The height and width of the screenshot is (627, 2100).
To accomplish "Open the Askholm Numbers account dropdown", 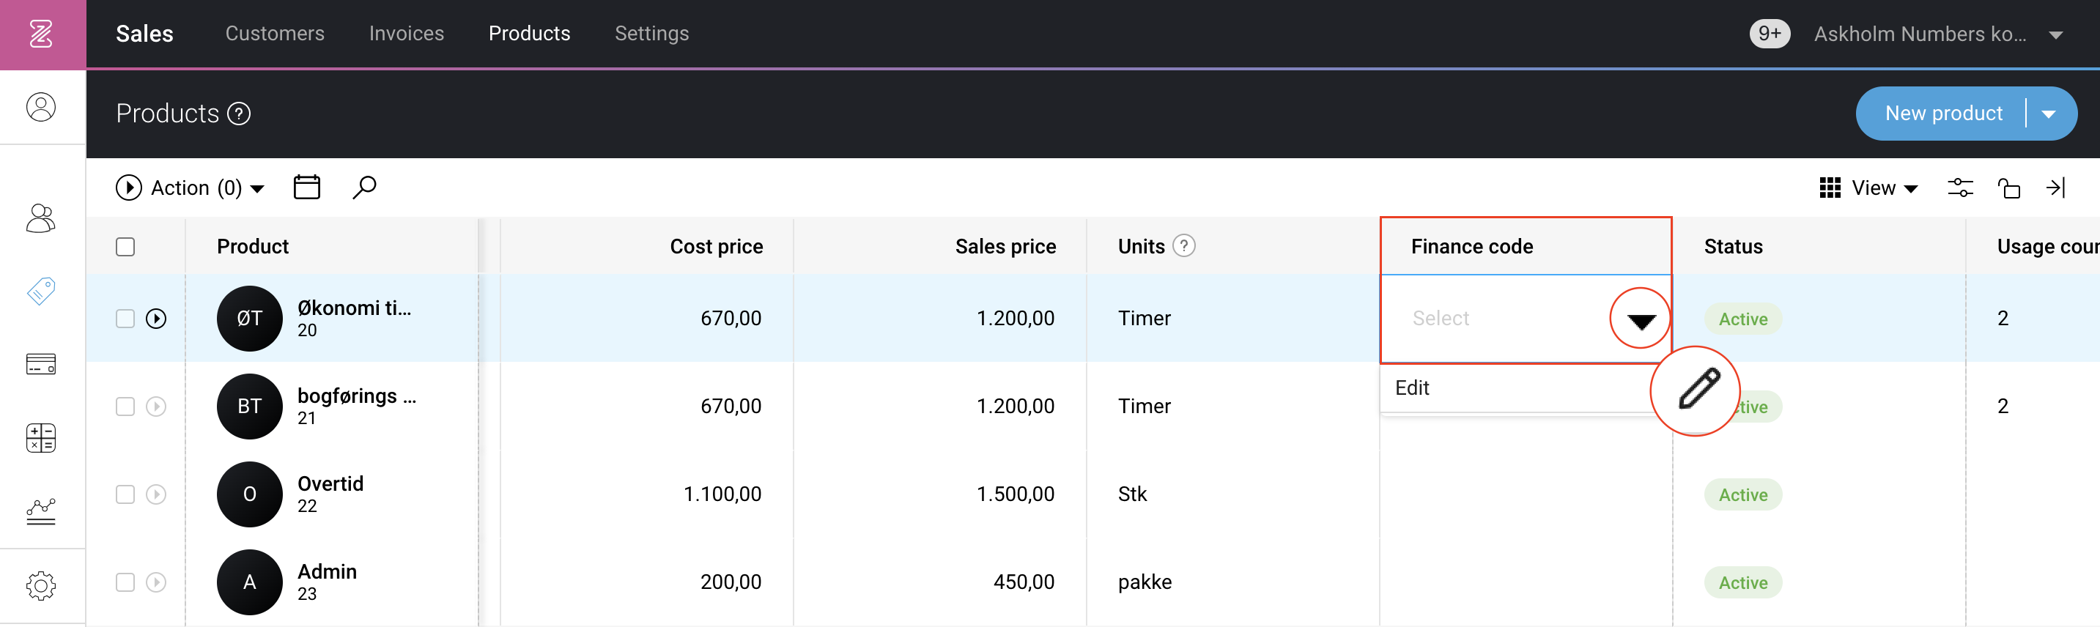I will pos(1939,34).
